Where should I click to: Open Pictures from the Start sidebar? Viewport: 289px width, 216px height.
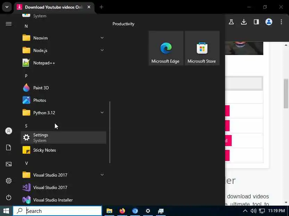(x=9, y=164)
